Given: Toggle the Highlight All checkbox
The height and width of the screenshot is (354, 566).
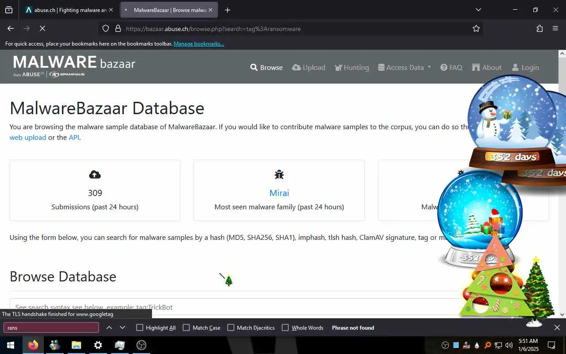Looking at the screenshot, I should (140, 327).
